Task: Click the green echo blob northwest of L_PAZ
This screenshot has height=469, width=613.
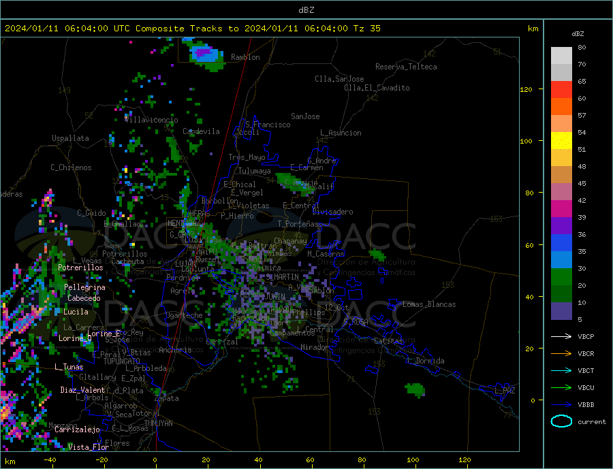Action: (x=415, y=389)
